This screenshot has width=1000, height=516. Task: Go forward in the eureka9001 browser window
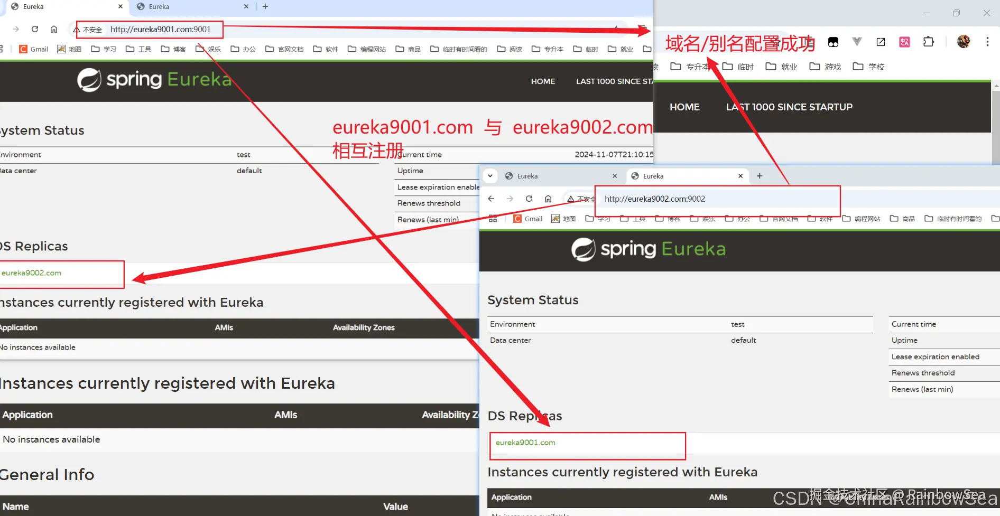coord(16,29)
